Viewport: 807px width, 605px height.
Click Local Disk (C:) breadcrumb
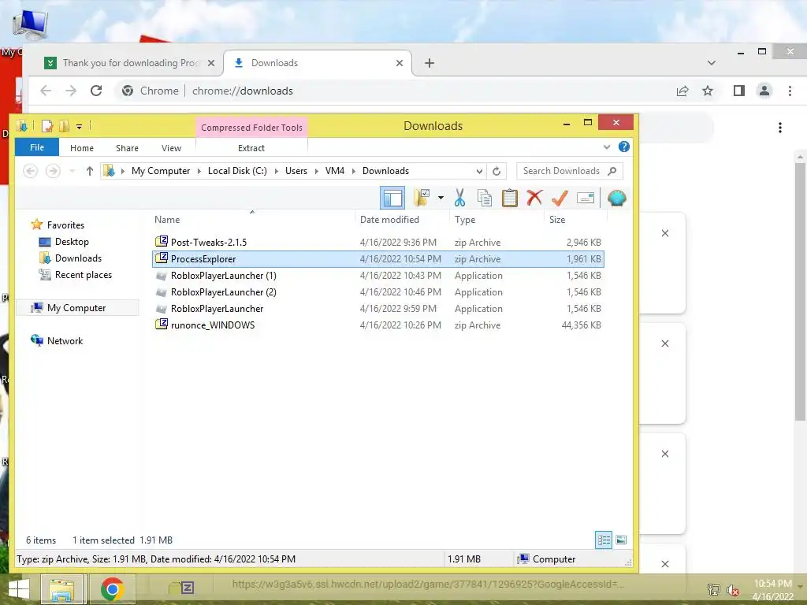[x=237, y=171]
